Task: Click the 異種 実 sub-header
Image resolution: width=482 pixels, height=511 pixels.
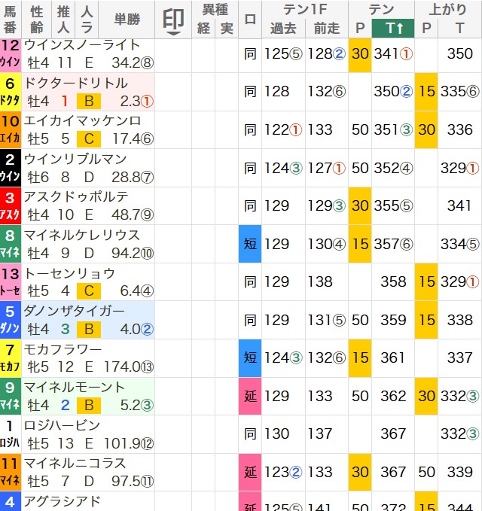Action: tap(227, 29)
